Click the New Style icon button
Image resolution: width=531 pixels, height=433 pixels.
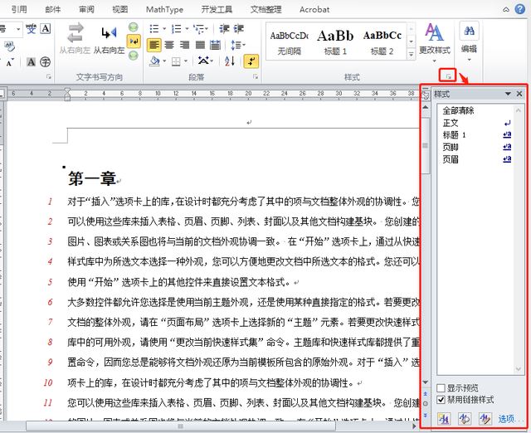coord(444,419)
